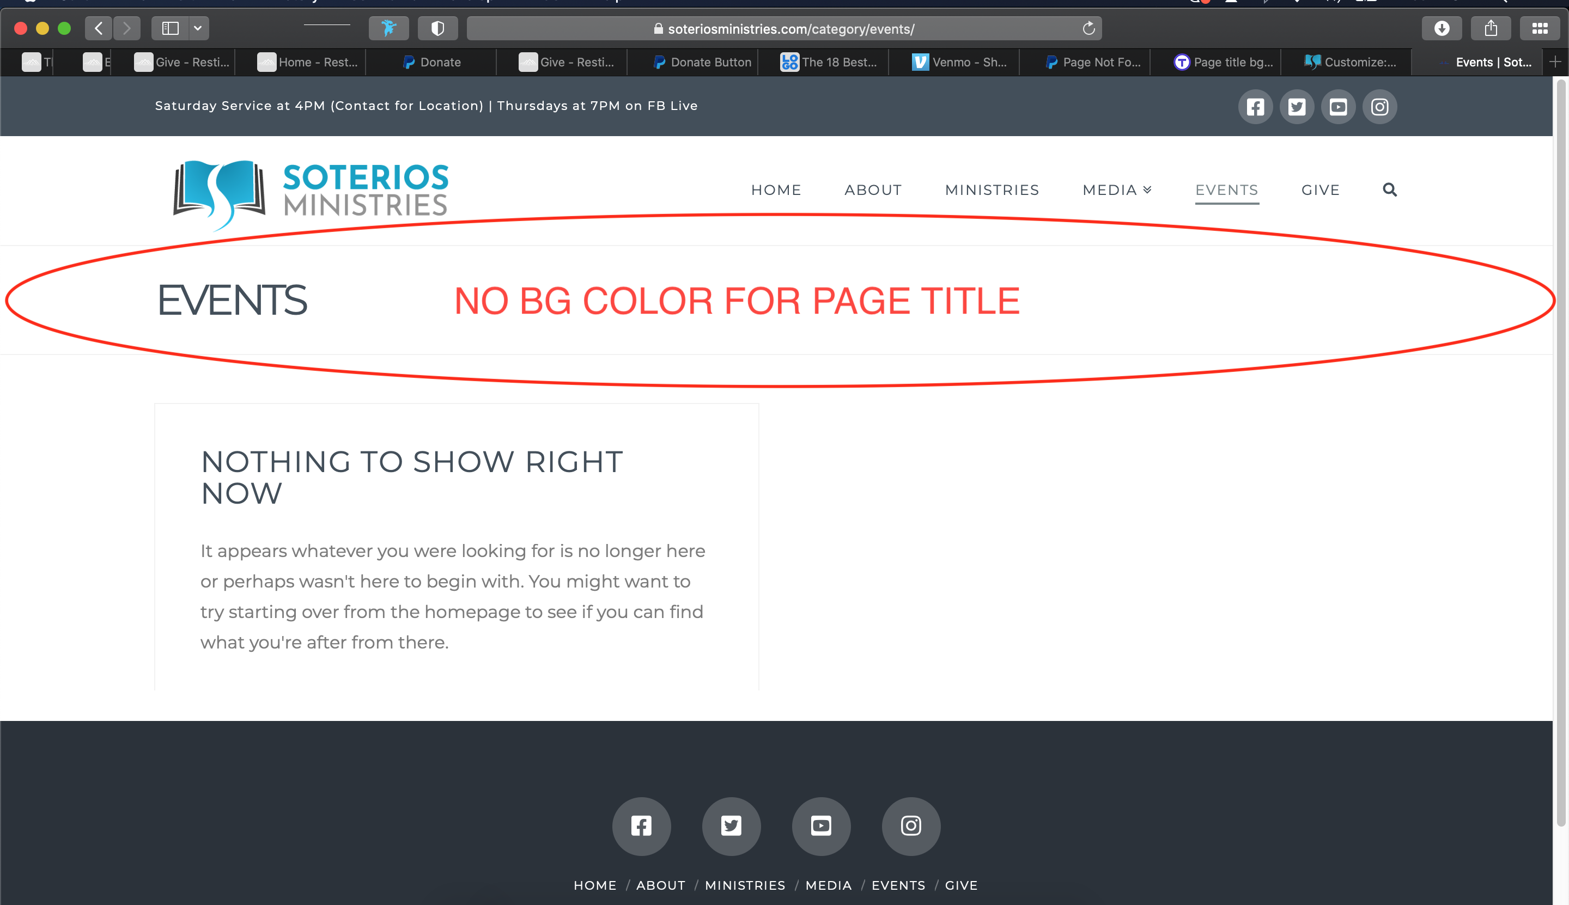Open YouTube icon in top header

tap(1339, 107)
